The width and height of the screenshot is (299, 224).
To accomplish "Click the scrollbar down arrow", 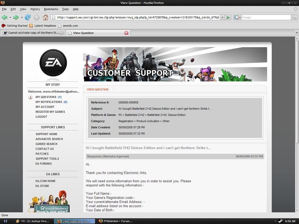I will click(x=297, y=211).
